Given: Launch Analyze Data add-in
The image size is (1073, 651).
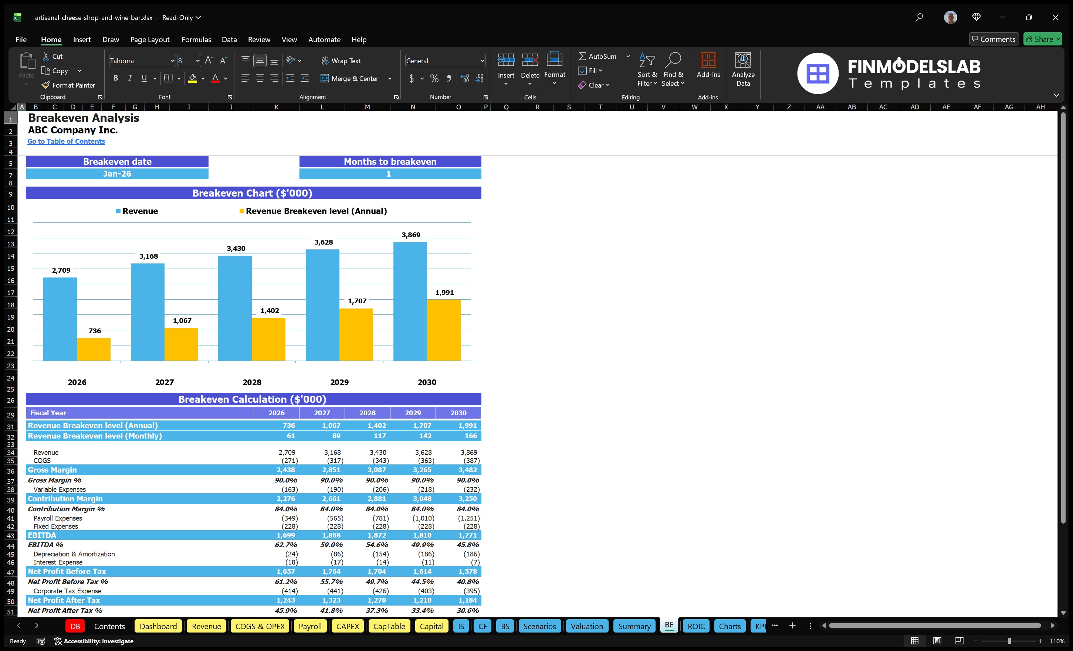Looking at the screenshot, I should (743, 69).
